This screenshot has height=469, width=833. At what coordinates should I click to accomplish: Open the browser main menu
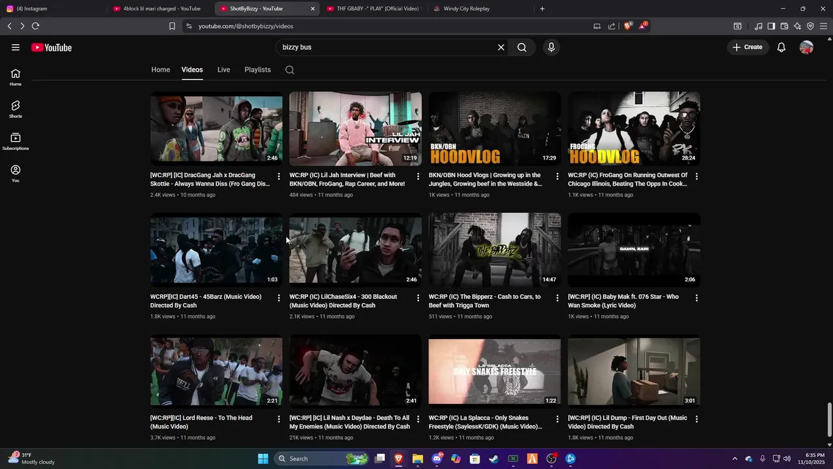coord(823,26)
